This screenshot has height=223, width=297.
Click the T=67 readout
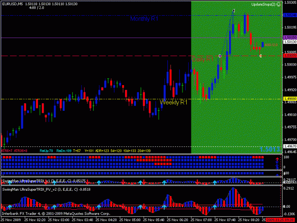point(77,151)
